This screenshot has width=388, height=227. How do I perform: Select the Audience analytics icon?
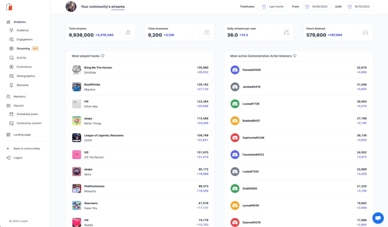click(11, 30)
